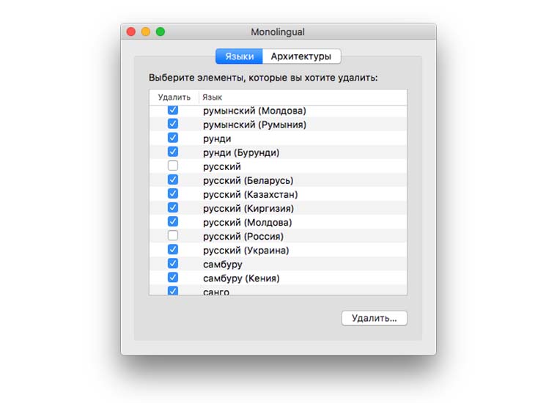Switch to the Языки tab
This screenshot has height=403, width=557.
[x=240, y=56]
